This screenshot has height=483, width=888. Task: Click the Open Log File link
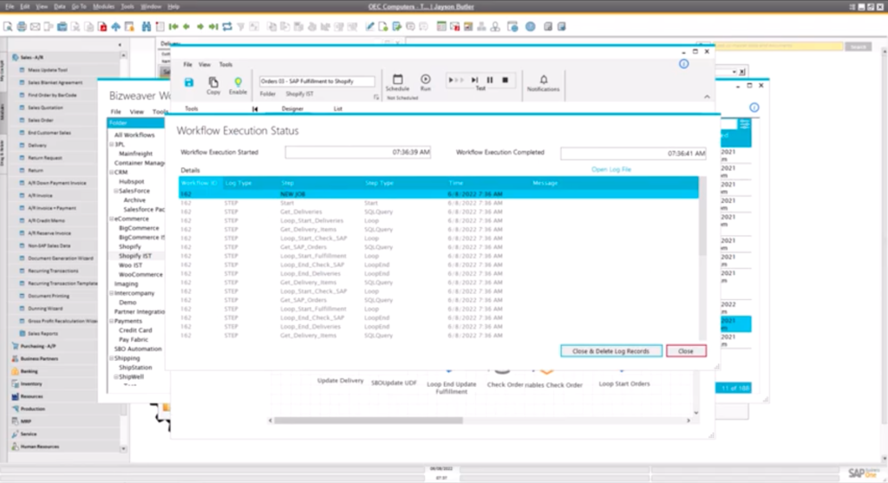(611, 169)
